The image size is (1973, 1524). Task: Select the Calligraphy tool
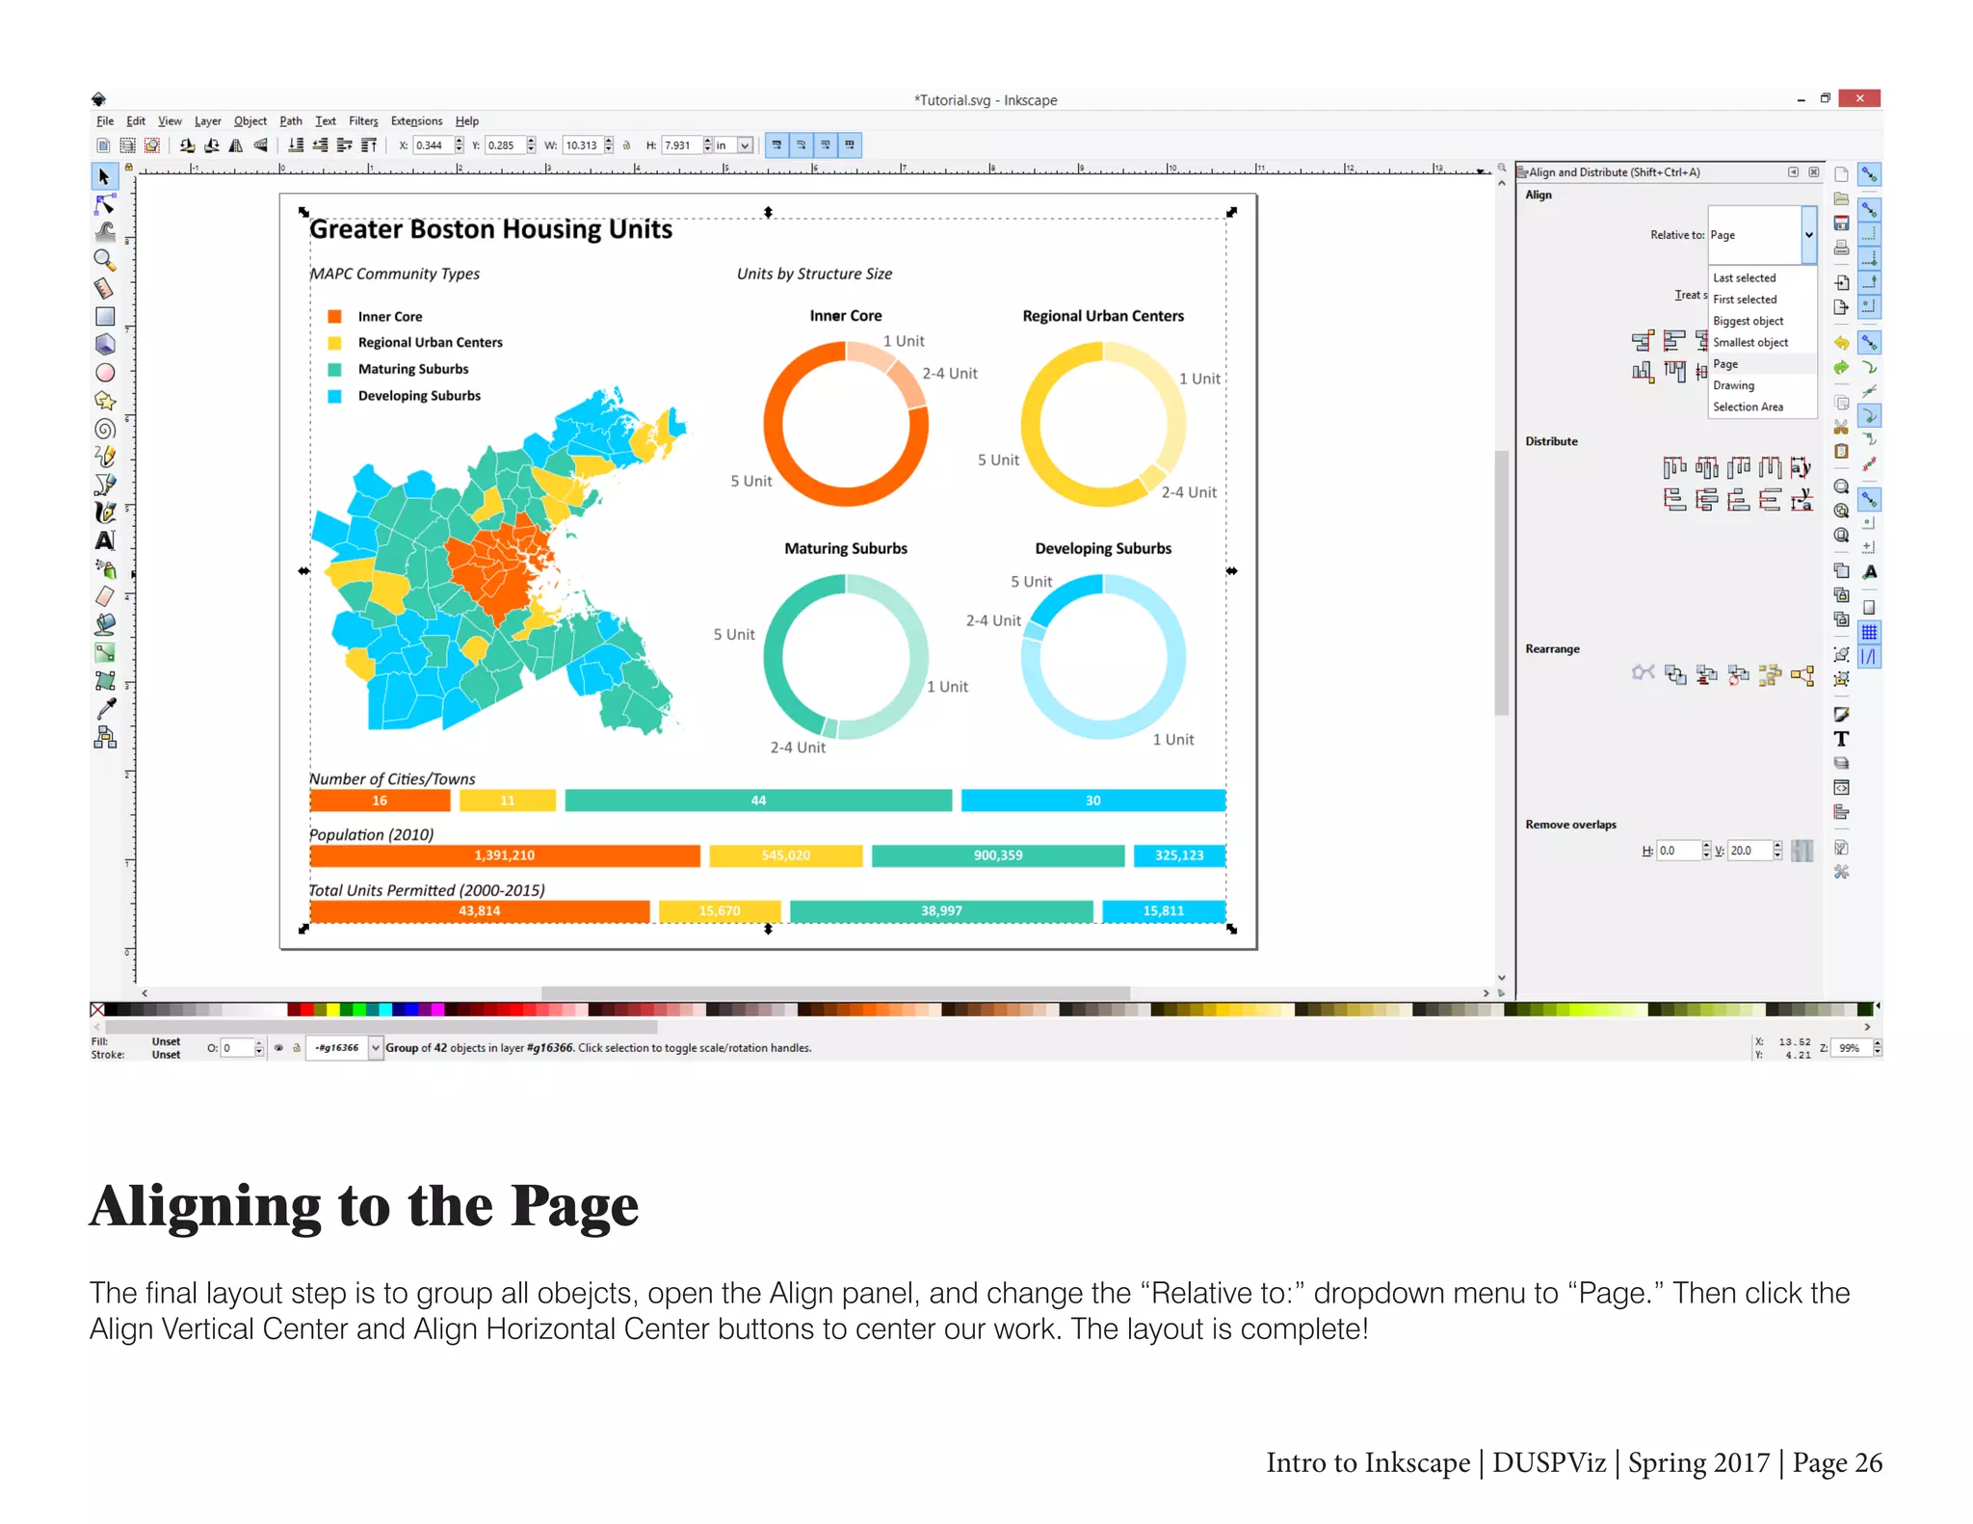pyautogui.click(x=104, y=512)
